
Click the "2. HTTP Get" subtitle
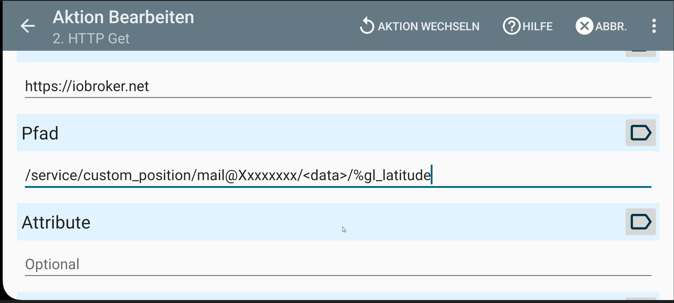point(91,39)
